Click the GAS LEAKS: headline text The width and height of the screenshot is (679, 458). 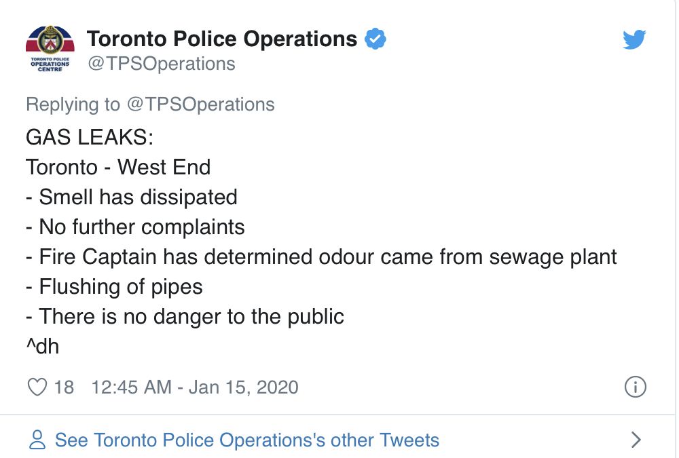coord(90,137)
